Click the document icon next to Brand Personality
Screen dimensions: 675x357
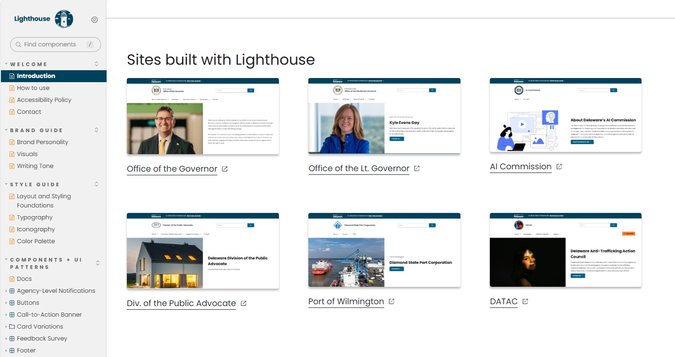pyautogui.click(x=12, y=142)
